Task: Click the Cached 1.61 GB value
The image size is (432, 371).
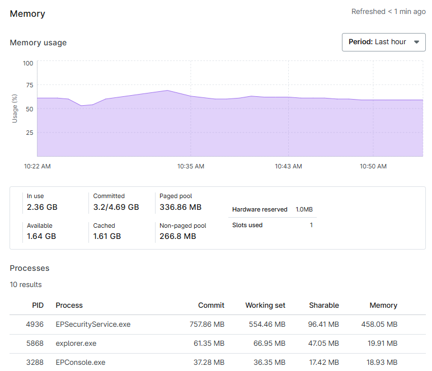Action: coord(107,236)
